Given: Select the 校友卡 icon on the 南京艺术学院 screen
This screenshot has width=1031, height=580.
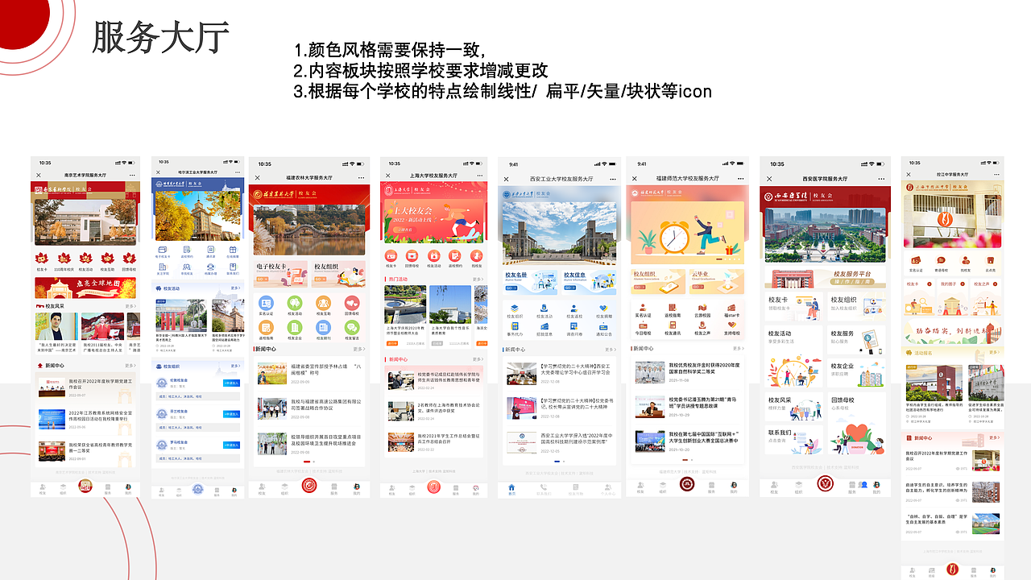Looking at the screenshot, I should (x=41, y=259).
